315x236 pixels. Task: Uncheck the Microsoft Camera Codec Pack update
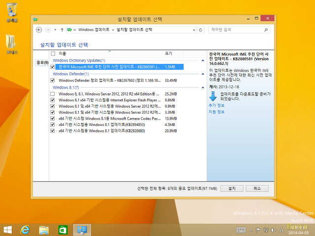click(53, 118)
